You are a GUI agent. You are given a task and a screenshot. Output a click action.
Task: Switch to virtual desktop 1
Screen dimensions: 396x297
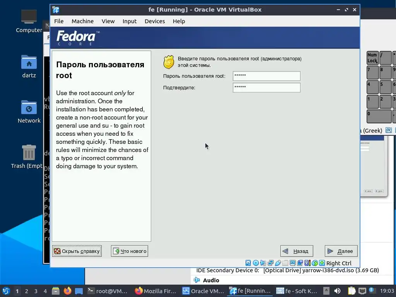pyautogui.click(x=17, y=291)
